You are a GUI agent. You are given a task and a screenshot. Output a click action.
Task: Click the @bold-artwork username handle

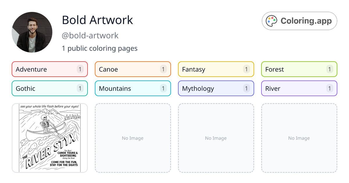pyautogui.click(x=90, y=35)
